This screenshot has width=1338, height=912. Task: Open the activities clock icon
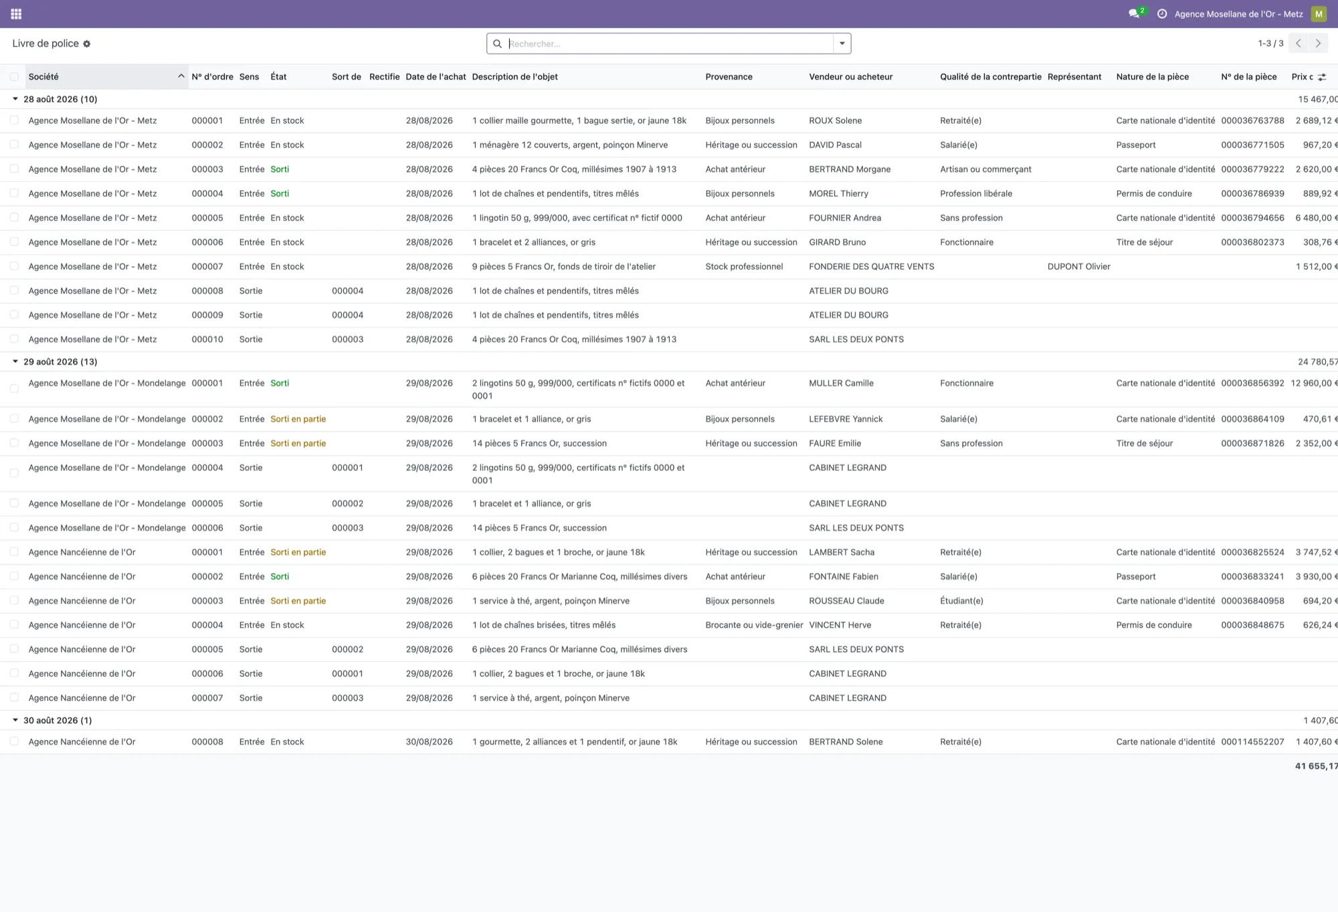point(1162,14)
